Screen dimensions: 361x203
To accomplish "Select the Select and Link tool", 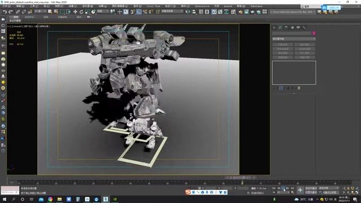I will point(17,12).
